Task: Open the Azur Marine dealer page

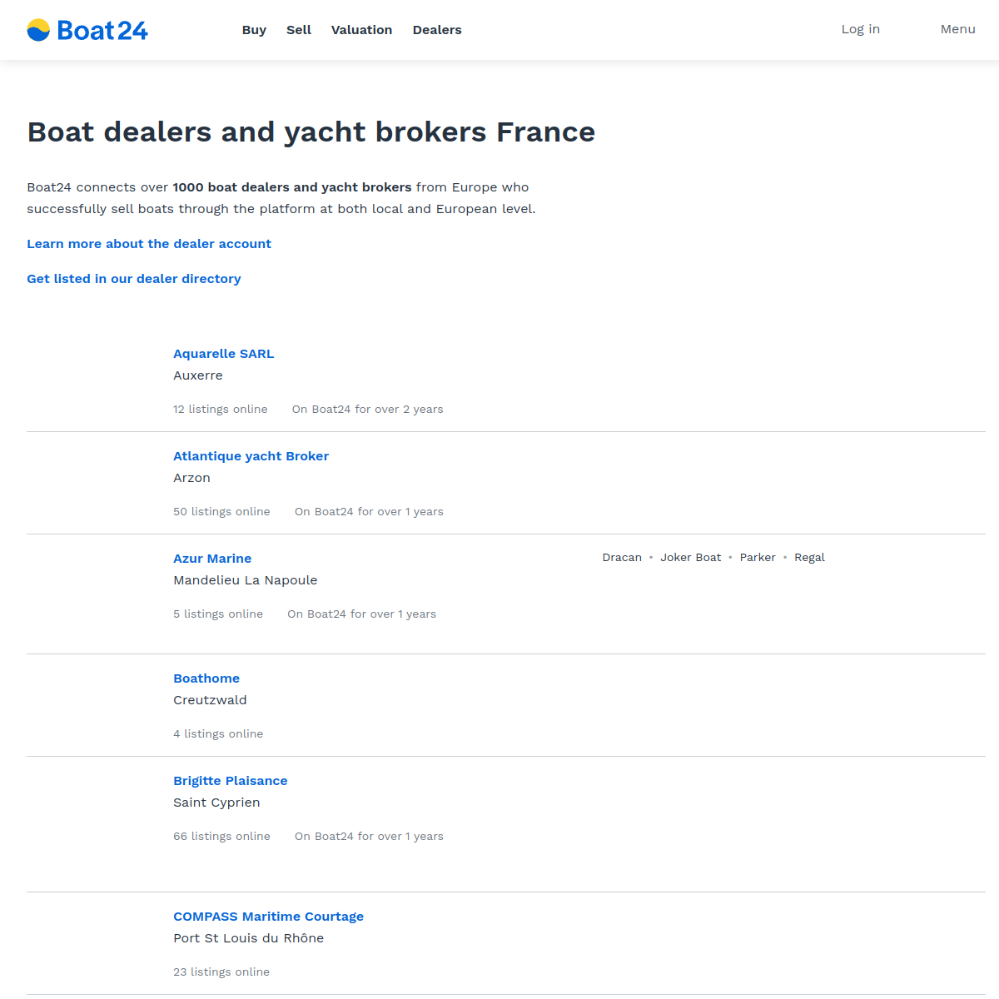Action: click(x=212, y=558)
